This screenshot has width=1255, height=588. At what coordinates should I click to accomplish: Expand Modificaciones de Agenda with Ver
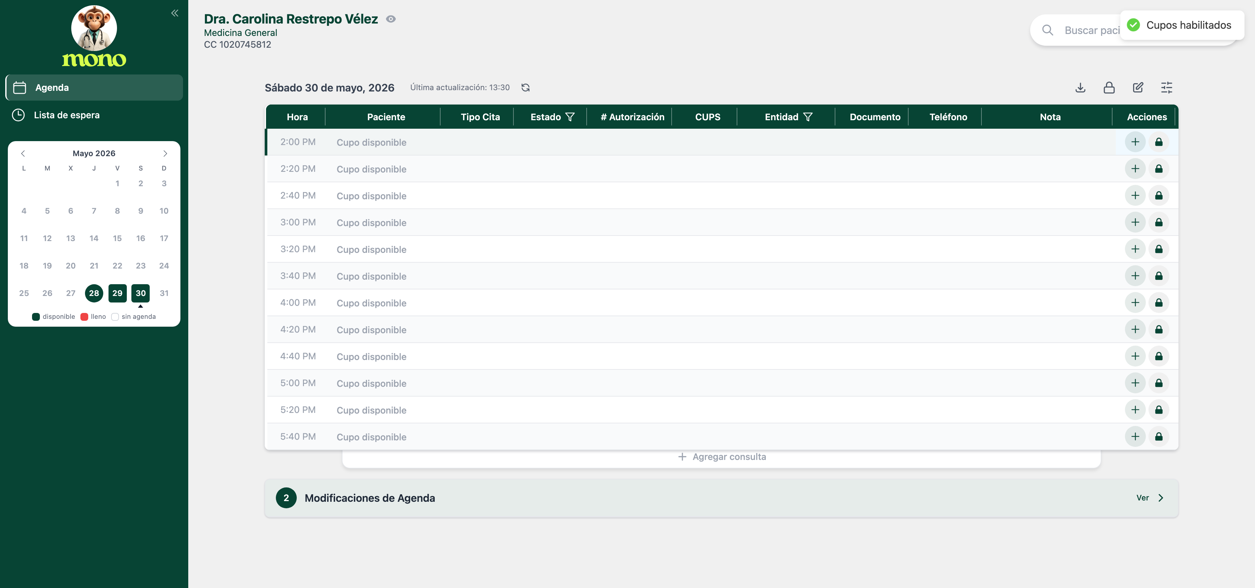pos(1150,498)
